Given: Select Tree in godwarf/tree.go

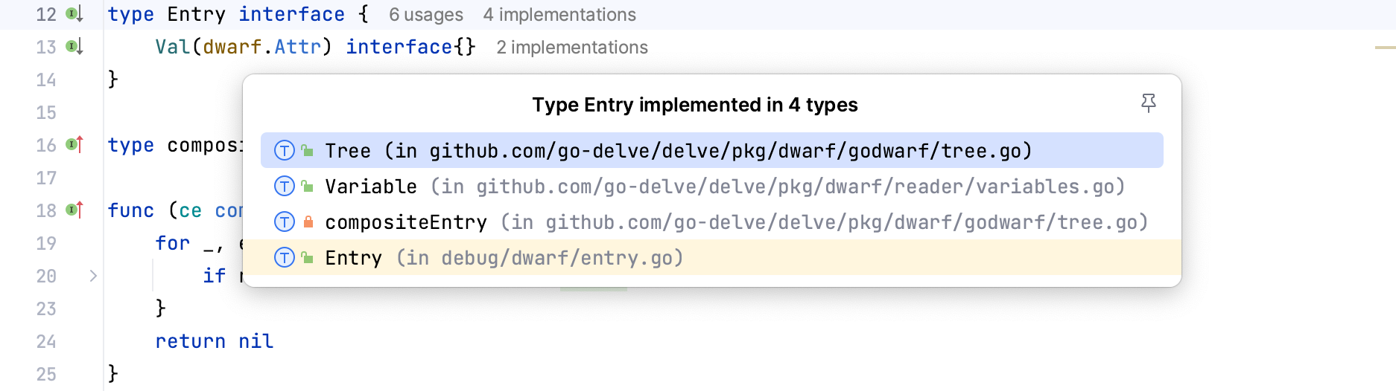Looking at the screenshot, I should 678,151.
